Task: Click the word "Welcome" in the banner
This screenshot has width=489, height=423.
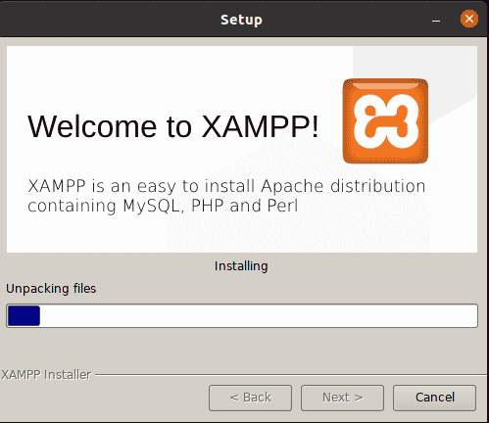Action: point(92,126)
